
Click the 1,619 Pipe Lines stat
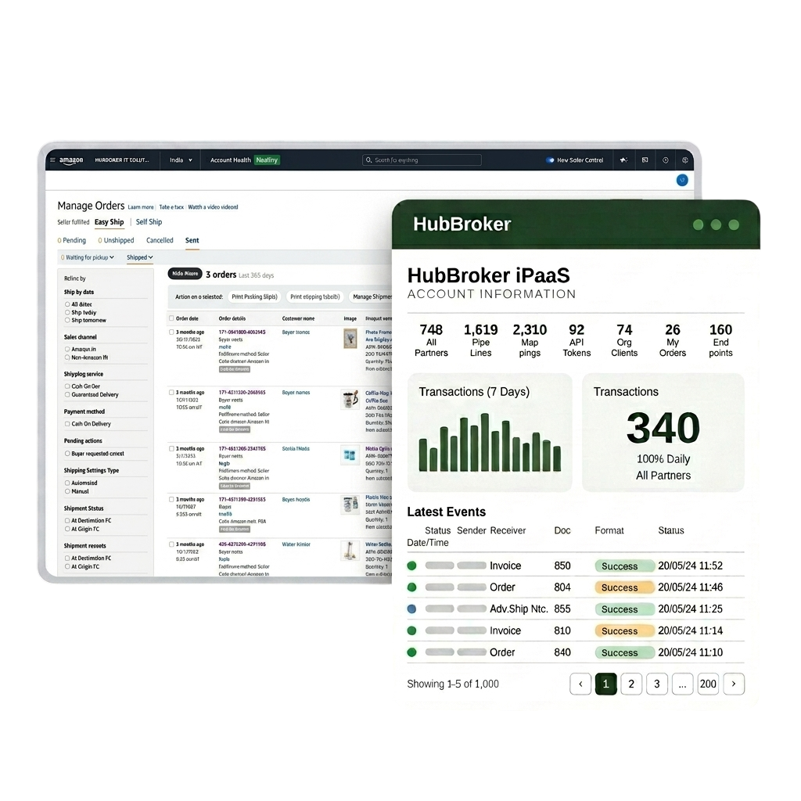(481, 340)
